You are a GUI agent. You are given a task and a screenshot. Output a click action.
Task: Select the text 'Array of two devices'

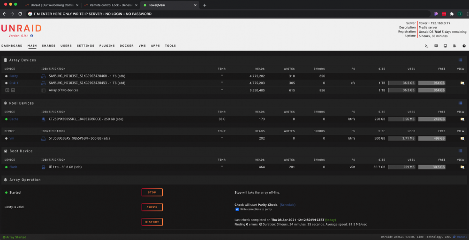pos(63,90)
